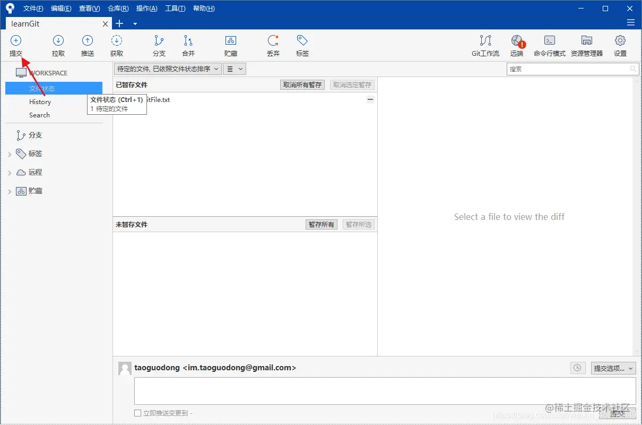Open the Actions (操作) menu

coord(146,8)
